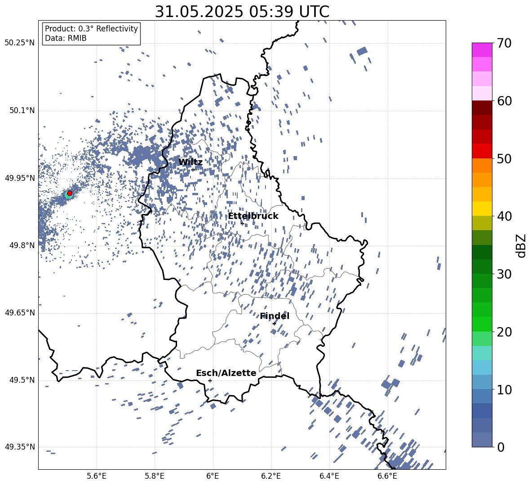Click the 50.25°N latitude label
This screenshot has height=485, width=532.
point(20,43)
